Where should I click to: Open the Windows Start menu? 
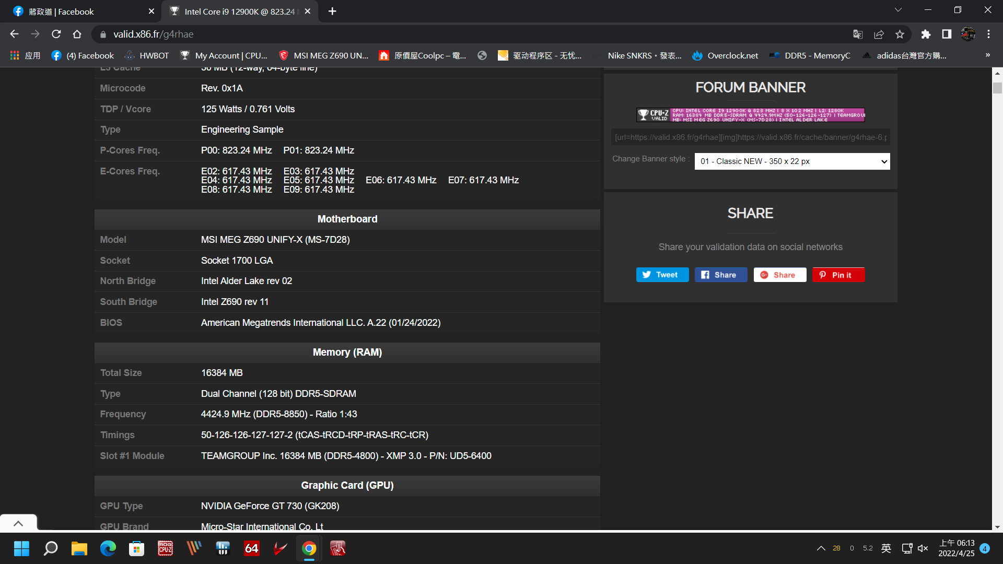pyautogui.click(x=21, y=548)
